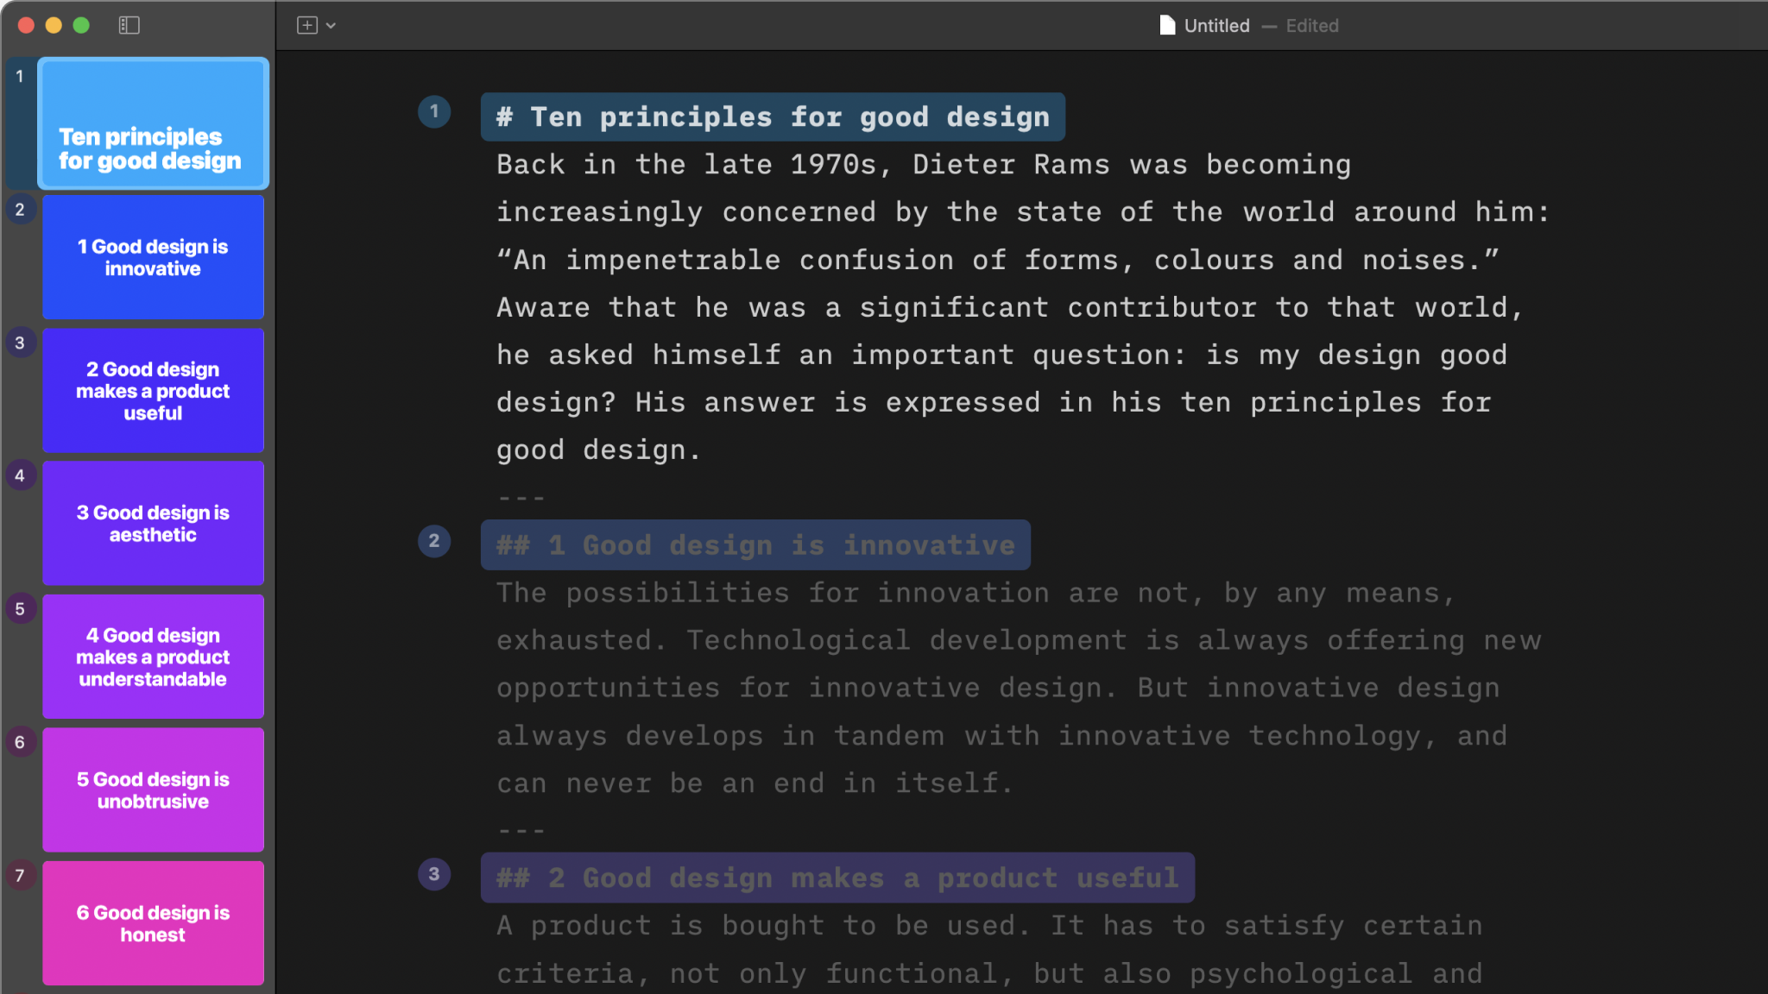Open the chevron menu next to the plus icon

point(332,25)
